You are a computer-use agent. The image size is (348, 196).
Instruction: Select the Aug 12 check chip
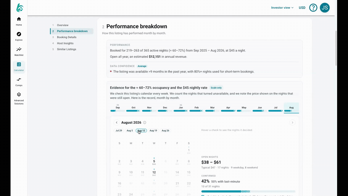click(141, 130)
